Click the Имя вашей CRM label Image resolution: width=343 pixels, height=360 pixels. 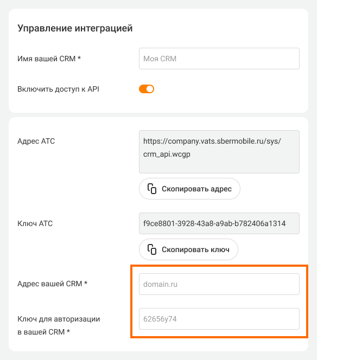[x=49, y=59]
